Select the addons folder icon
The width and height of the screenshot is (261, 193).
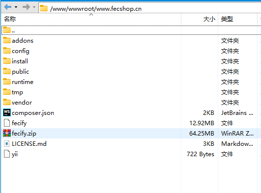pyautogui.click(x=7, y=40)
